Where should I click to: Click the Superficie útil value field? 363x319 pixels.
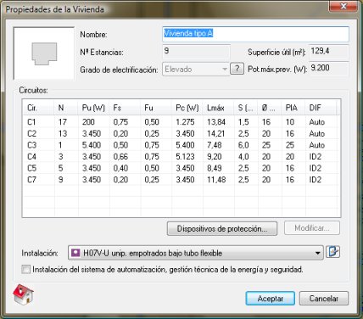tap(329, 52)
